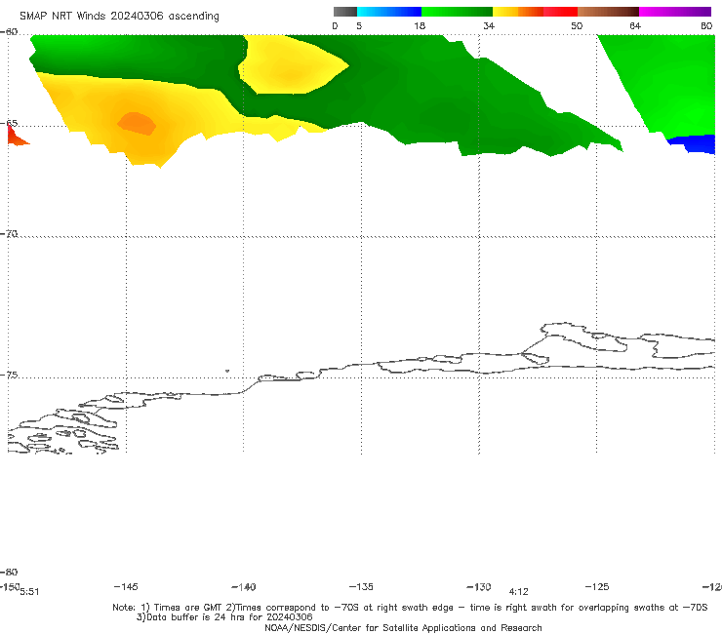This screenshot has width=722, height=634.
Task: Click the orange high-wind core in the map
Action: tap(137, 124)
